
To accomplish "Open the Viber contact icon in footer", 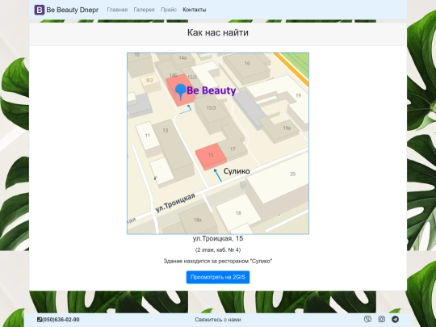I will click(367, 319).
